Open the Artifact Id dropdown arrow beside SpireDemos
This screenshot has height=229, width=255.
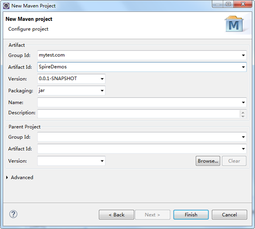point(243,67)
